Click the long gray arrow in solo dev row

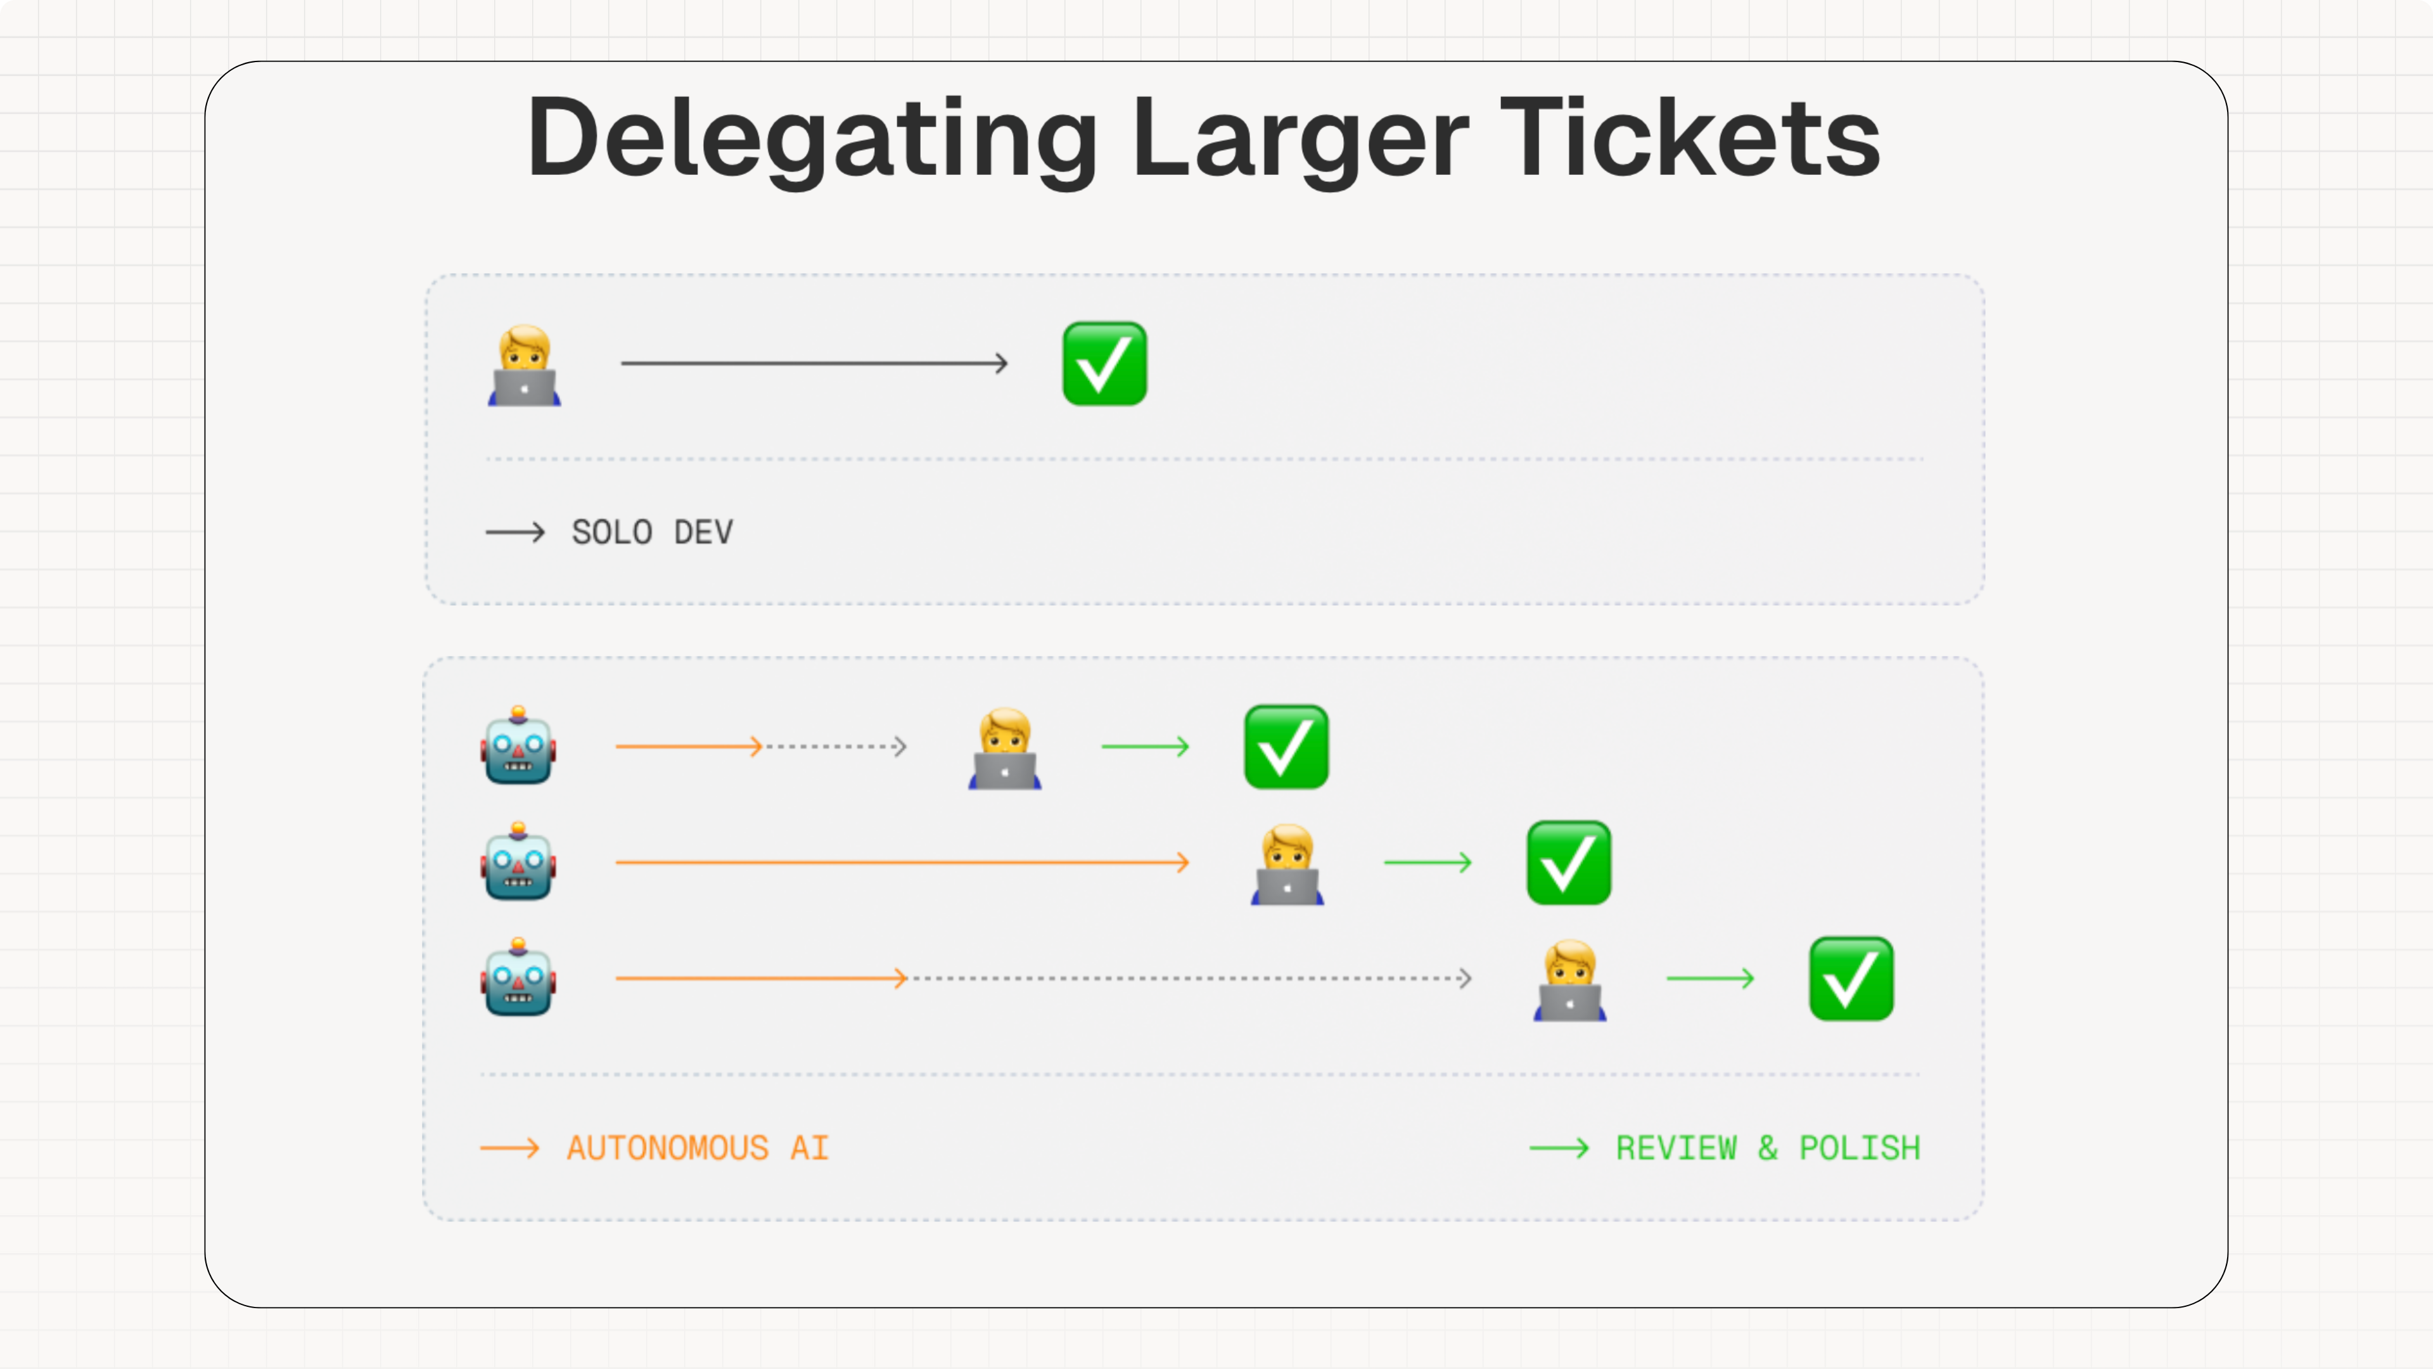tap(814, 363)
